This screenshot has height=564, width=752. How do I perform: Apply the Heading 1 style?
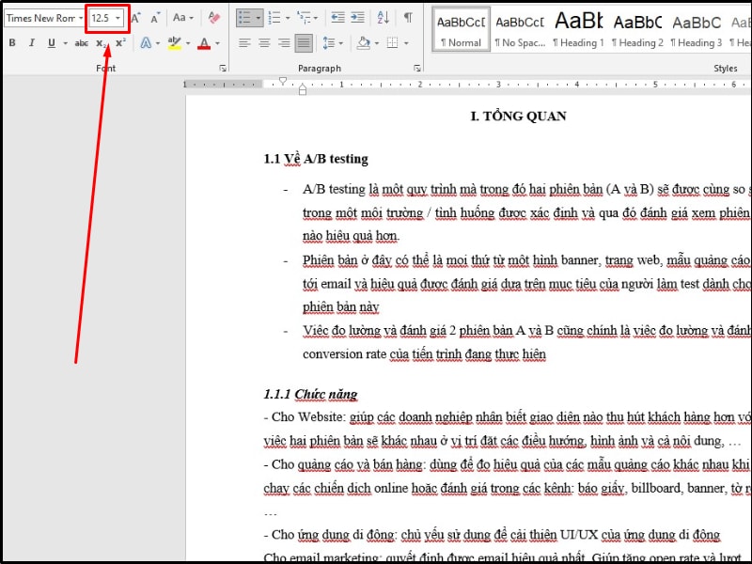tap(578, 30)
